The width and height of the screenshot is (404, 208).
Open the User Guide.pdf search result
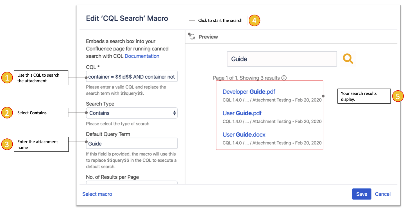(x=242, y=113)
